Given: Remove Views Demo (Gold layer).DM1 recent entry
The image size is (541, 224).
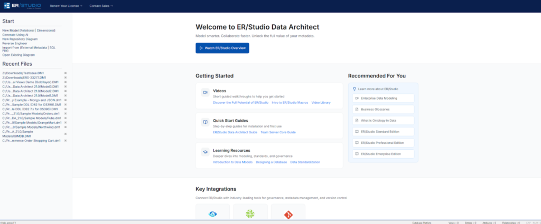Looking at the screenshot, I should (65, 82).
